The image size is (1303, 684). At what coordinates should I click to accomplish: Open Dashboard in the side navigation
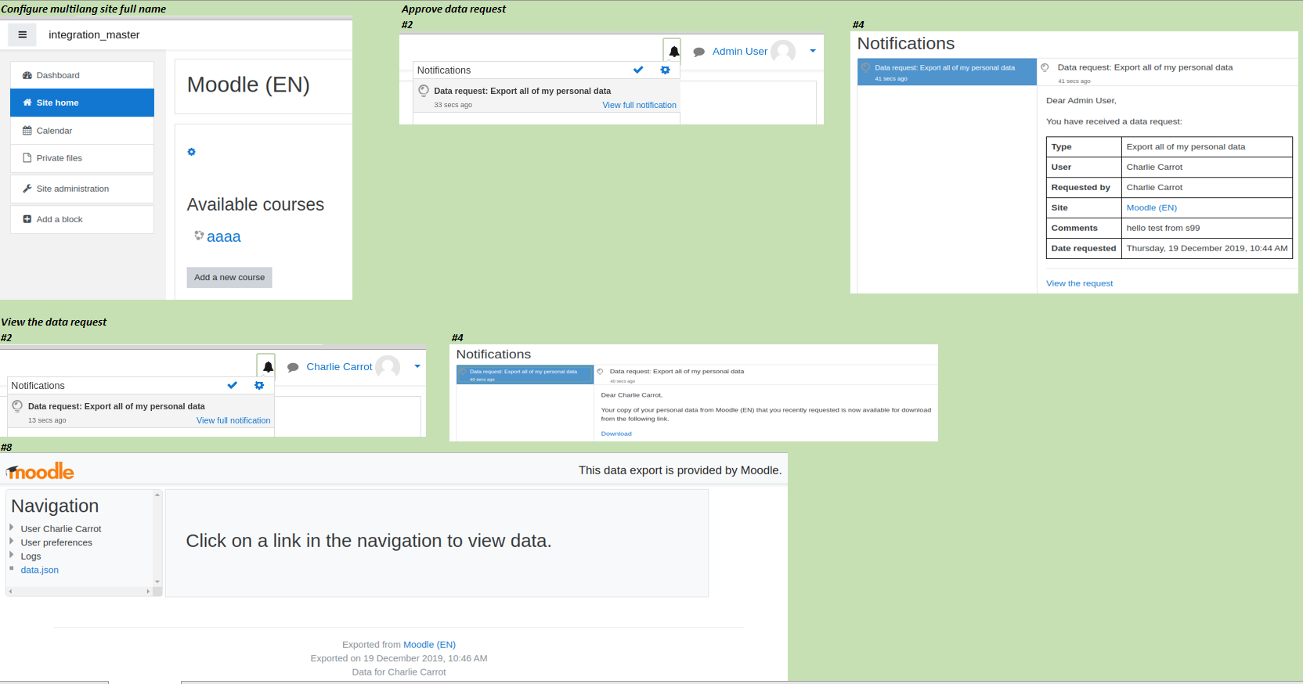(x=82, y=75)
